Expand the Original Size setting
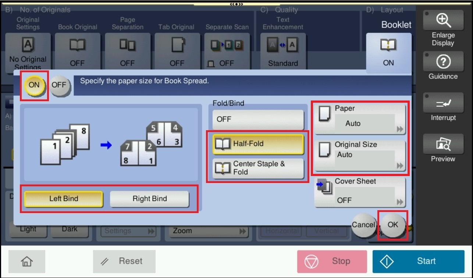The height and width of the screenshot is (278, 473). (x=360, y=156)
